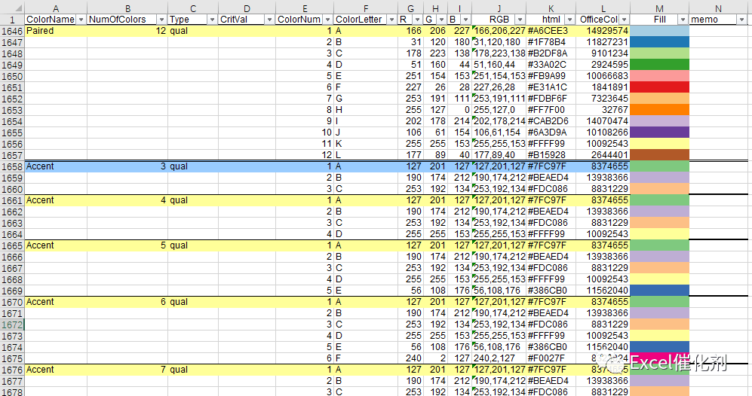Click the '202,178,214' RGB cell
The image size is (752, 396).
pos(499,121)
